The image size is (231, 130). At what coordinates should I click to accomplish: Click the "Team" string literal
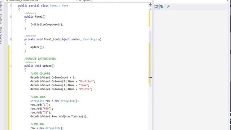pyautogui.click(x=83, y=85)
